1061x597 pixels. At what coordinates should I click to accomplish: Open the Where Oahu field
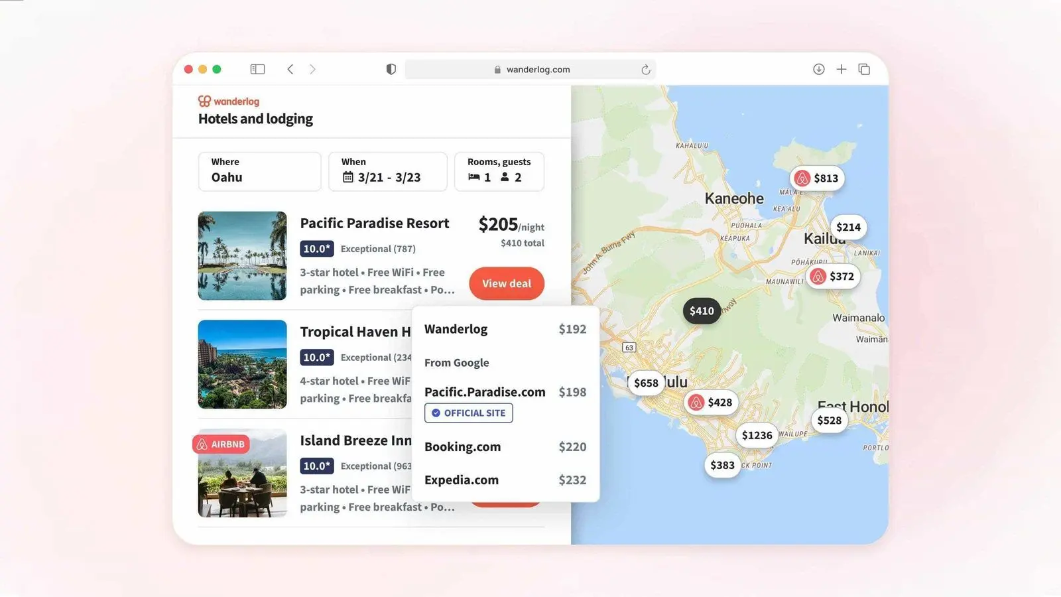[x=259, y=171]
